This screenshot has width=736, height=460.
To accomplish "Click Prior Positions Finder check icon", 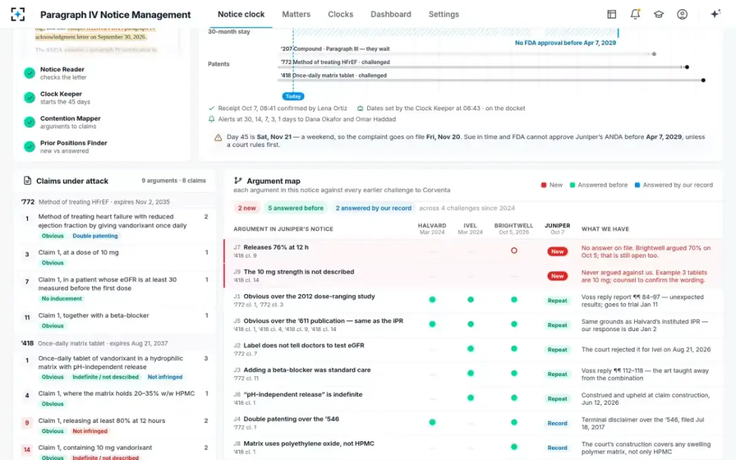I will [x=29, y=147].
